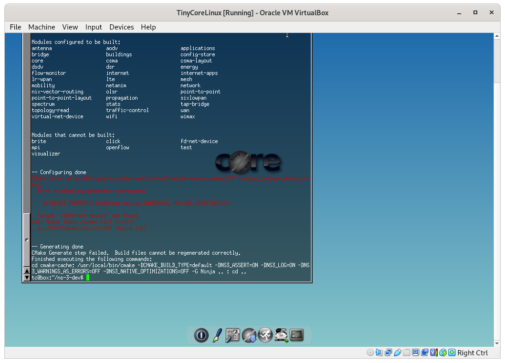Viewport: 505px width, 363px height.
Task: Open the Help menu
Action: coord(148,27)
